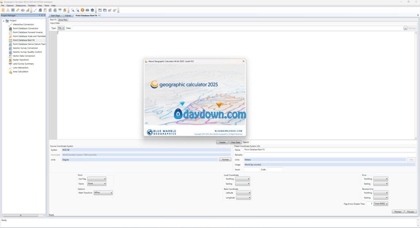The image size is (420, 228).
Task: Open the Base Coordinate Longitude dropdown
Action: pyautogui.click(x=244, y=198)
